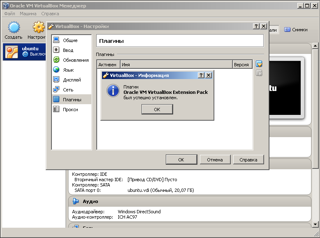Click the ubuntu.vdi disk entry text
Viewport: 320px width, 238px height.
[x=160, y=190]
